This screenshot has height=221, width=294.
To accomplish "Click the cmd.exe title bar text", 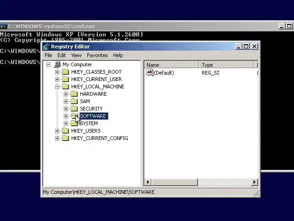I will coord(51,26).
